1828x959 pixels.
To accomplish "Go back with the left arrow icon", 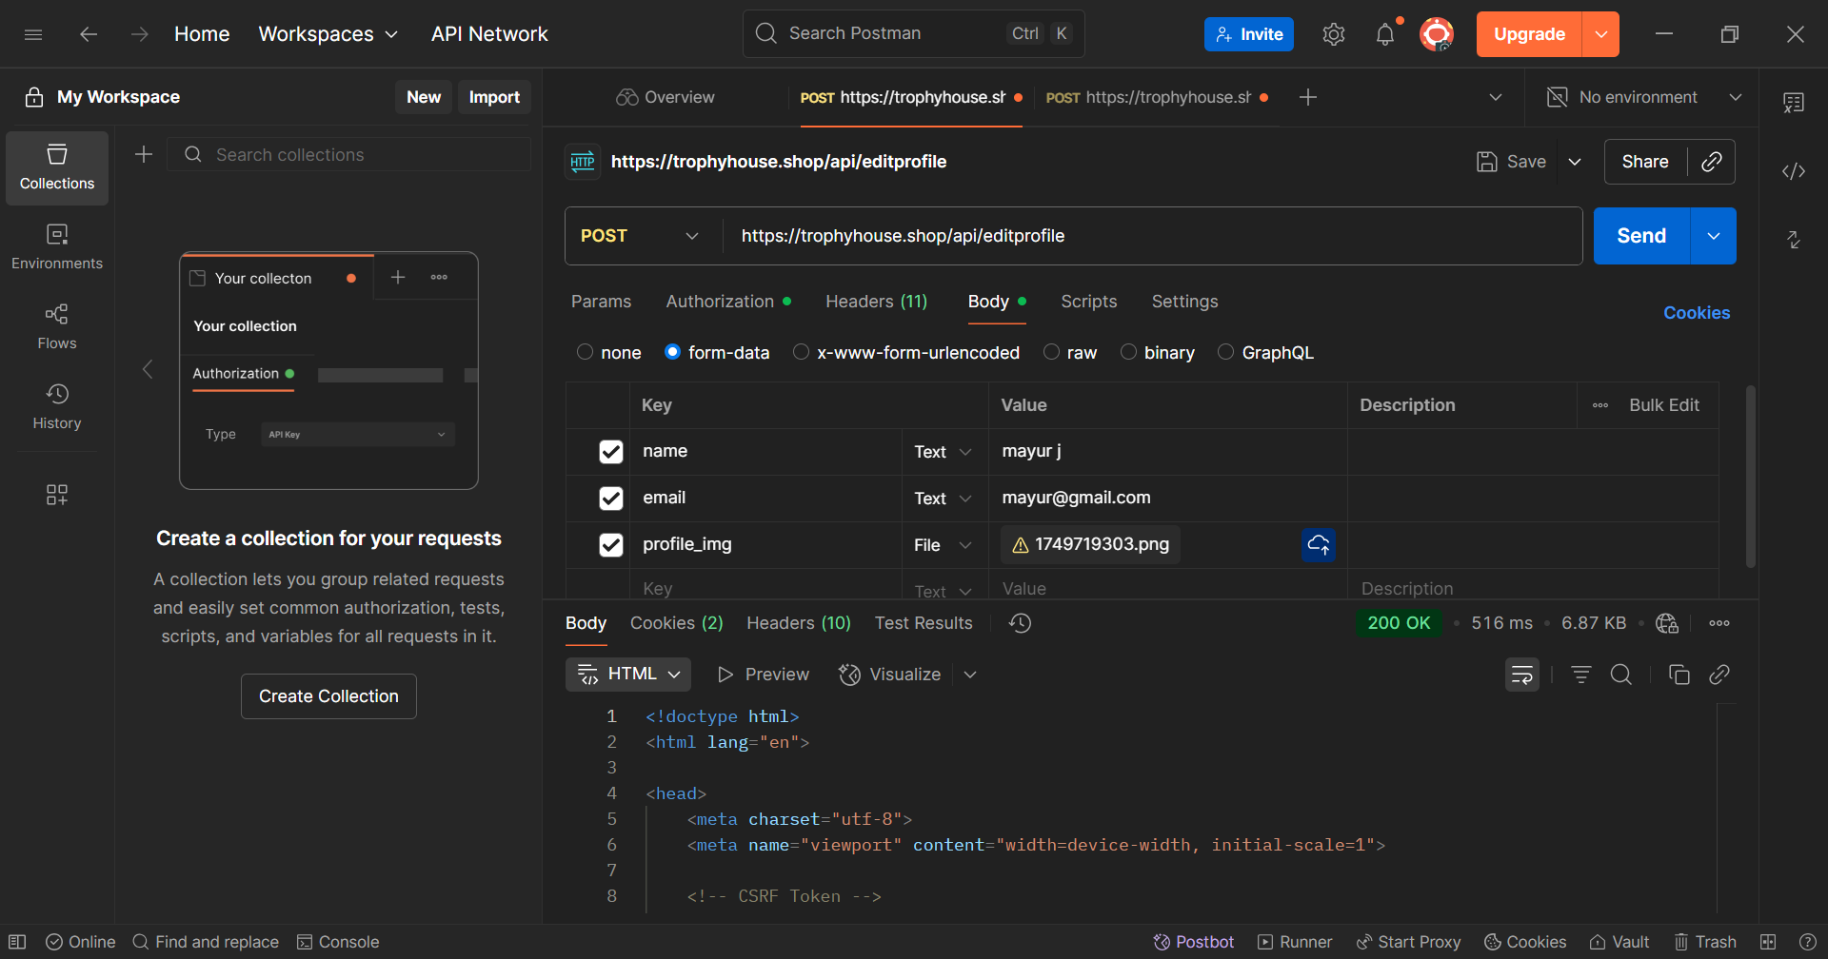I will 89,34.
